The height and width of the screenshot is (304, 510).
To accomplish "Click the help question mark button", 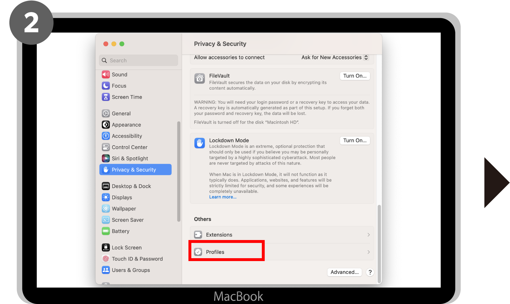I will 370,272.
